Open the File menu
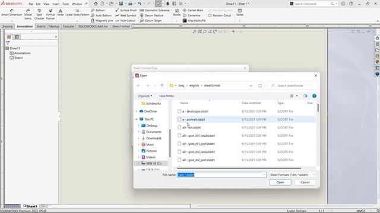380x213 pixels. pyautogui.click(x=30, y=4)
